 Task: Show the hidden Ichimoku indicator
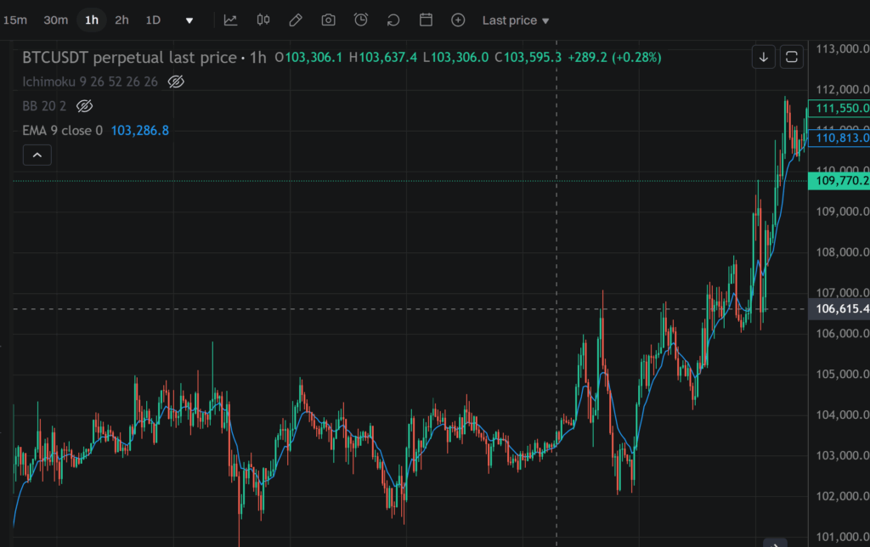pos(176,82)
